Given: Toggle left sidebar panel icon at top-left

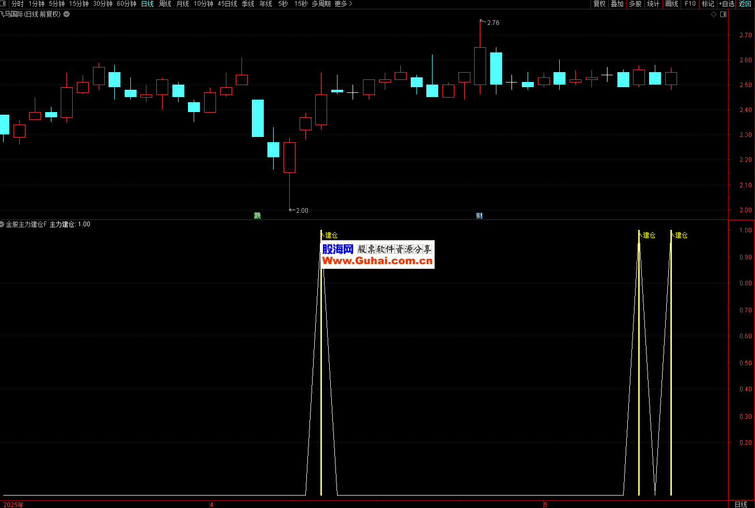Looking at the screenshot, I should (3, 4).
